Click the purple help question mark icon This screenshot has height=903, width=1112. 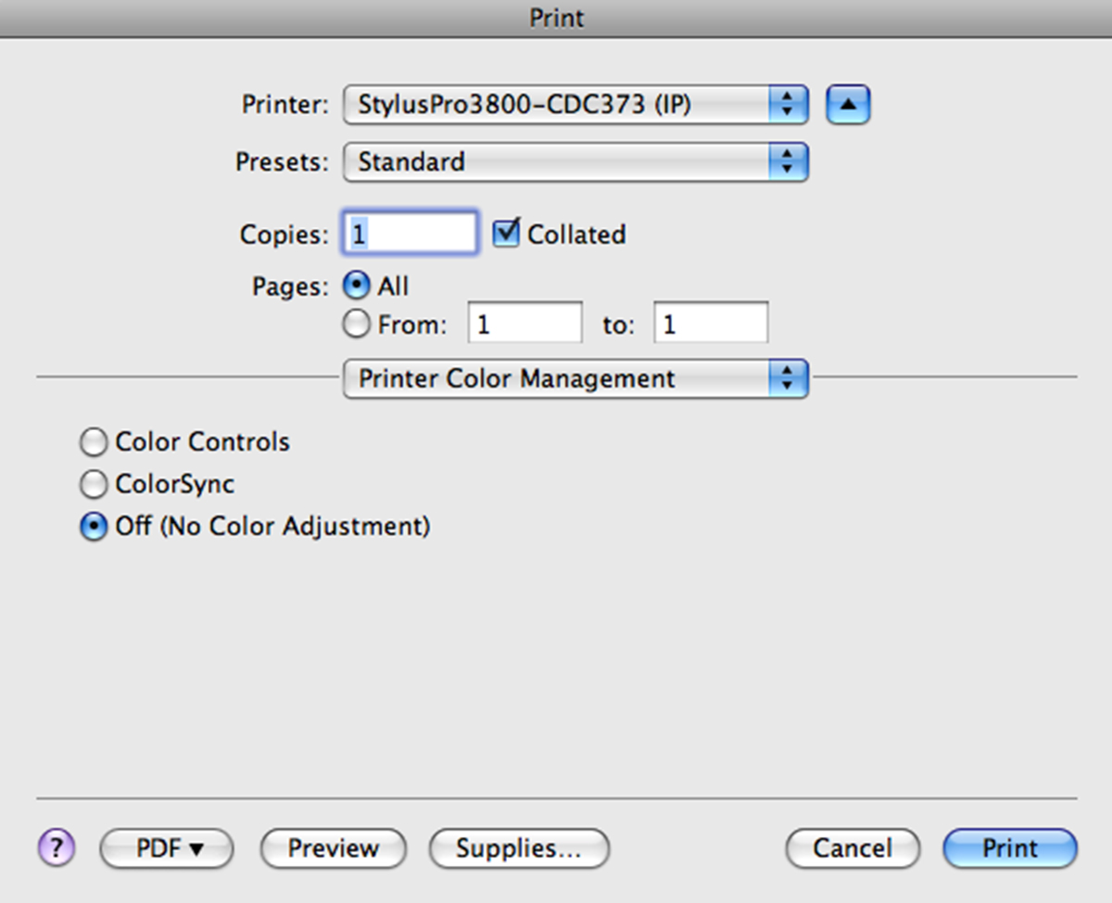click(x=57, y=847)
